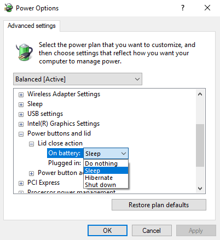Expand the Sleep tree node

click(21, 104)
